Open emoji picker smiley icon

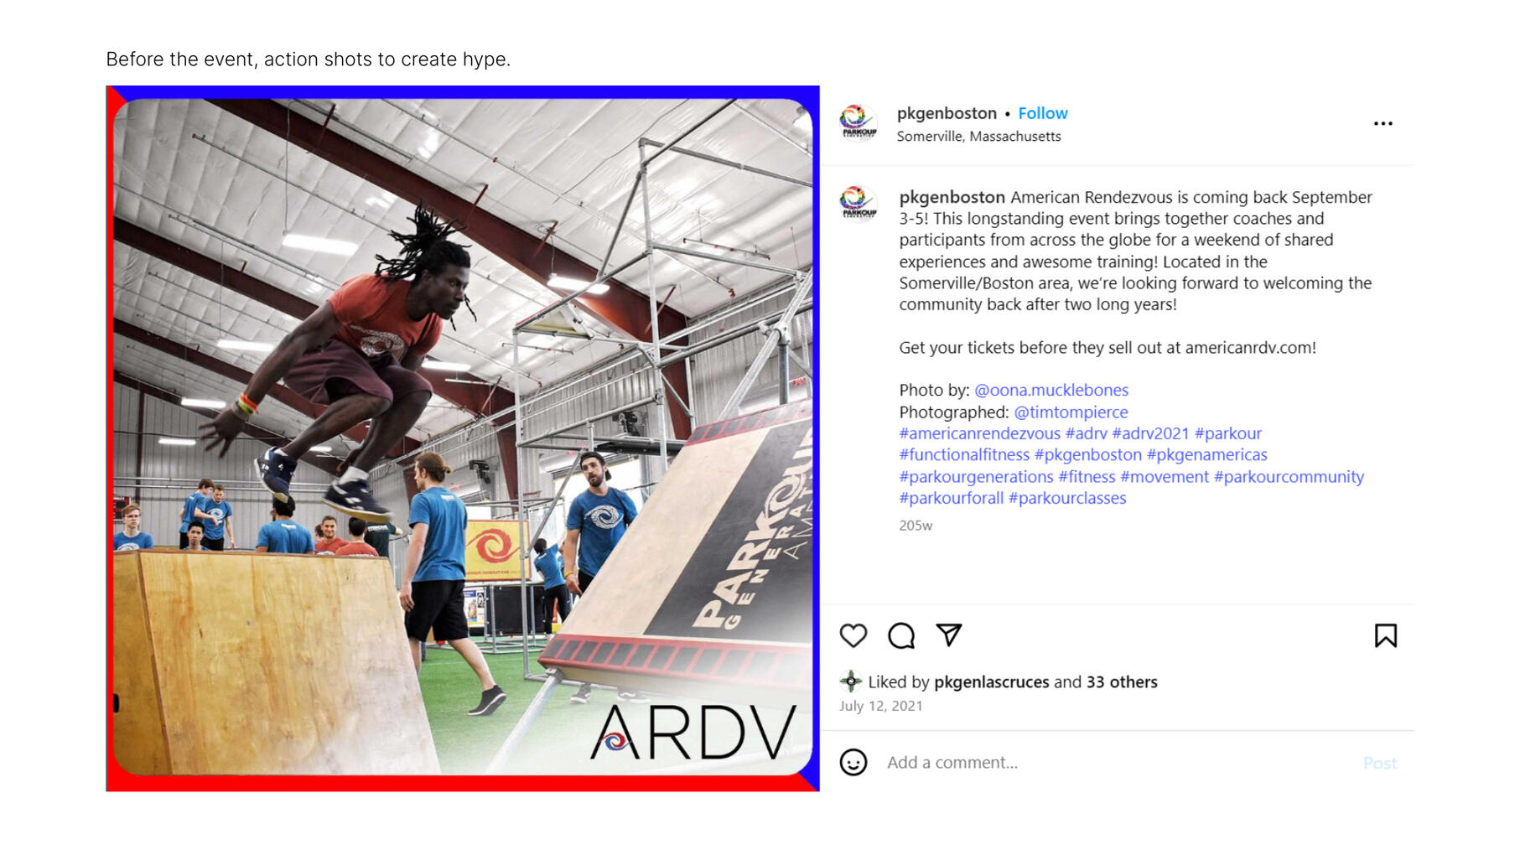pos(853,762)
